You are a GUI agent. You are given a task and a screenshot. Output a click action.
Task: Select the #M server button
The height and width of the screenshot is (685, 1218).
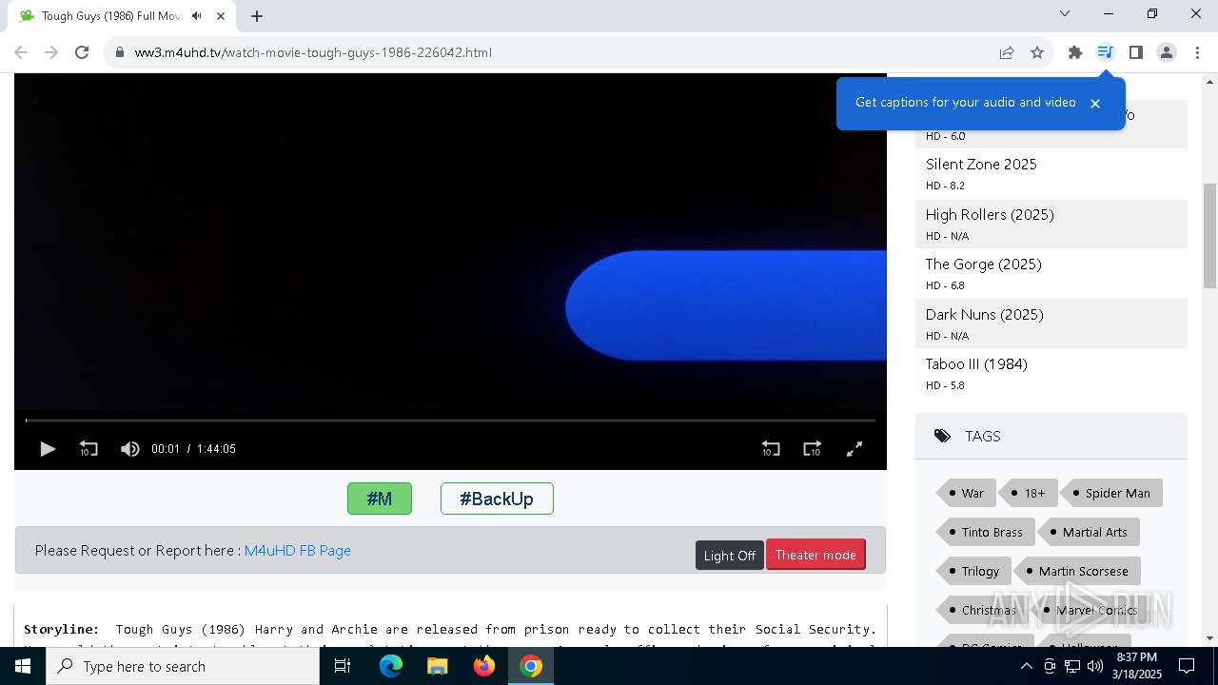click(x=380, y=499)
